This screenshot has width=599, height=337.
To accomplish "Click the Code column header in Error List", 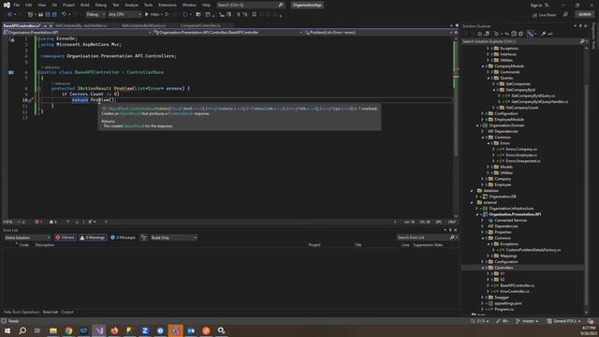I will [x=24, y=245].
